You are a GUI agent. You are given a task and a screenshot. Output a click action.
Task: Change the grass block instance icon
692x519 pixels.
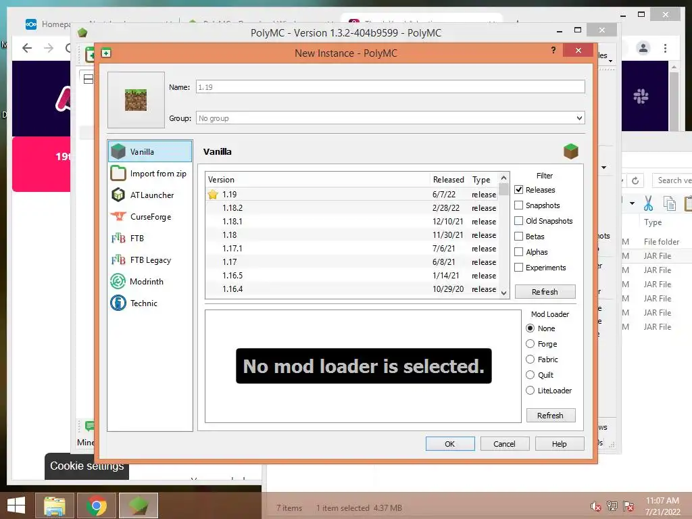point(136,100)
